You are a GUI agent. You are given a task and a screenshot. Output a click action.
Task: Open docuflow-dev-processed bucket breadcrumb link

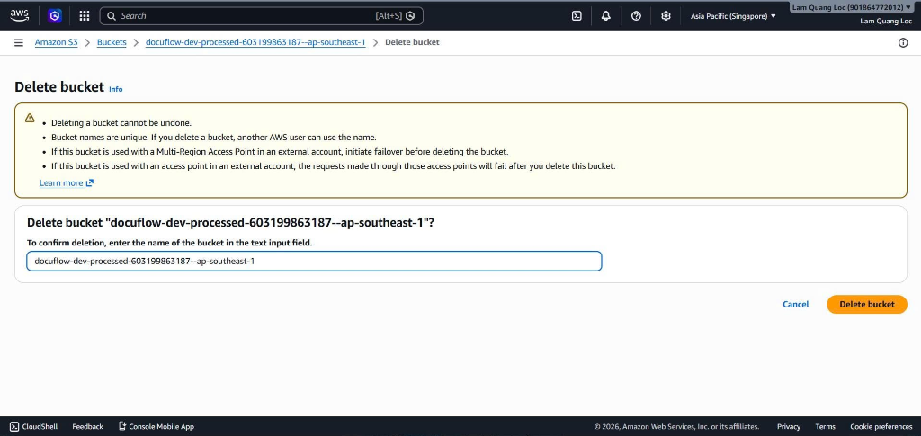pos(255,42)
